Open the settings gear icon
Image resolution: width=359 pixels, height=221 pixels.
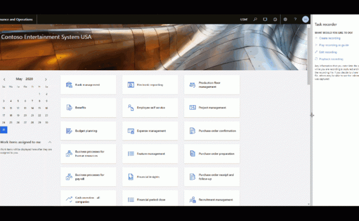(286, 19)
